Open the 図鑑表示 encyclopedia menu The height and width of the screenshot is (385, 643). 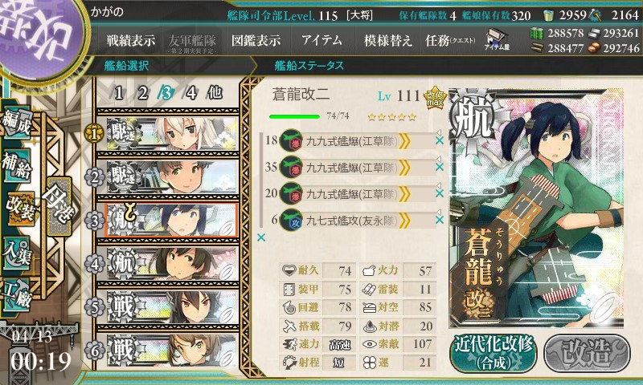[256, 40]
